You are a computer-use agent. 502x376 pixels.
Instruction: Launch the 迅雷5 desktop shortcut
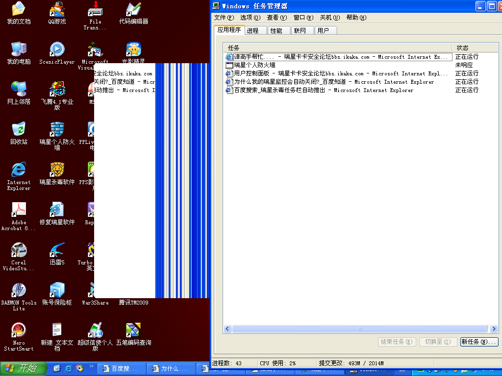[x=57, y=254]
